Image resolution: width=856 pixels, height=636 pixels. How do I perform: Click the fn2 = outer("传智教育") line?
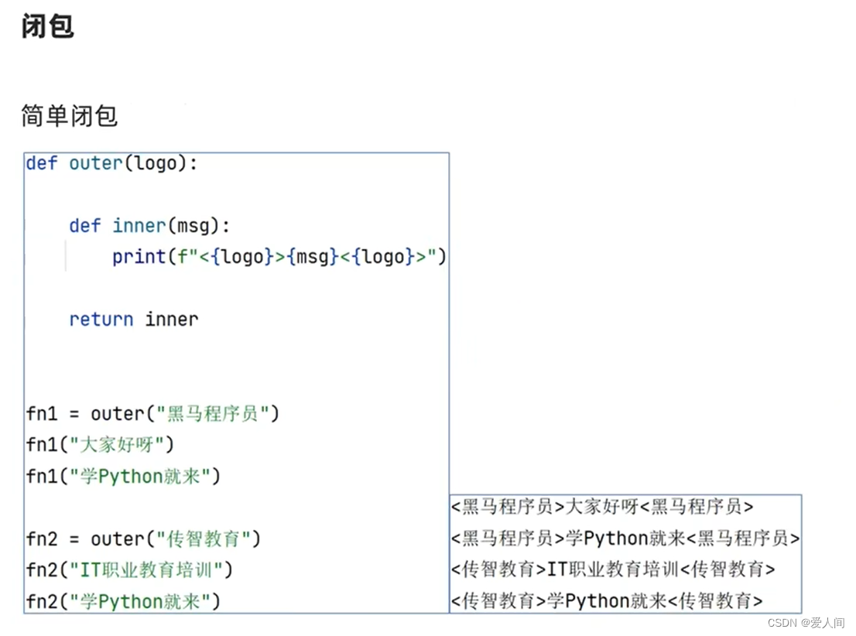point(143,539)
